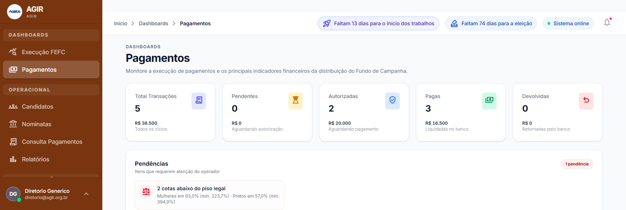The image size is (626, 210).
Task: Open notifications bell
Action: click(607, 22)
